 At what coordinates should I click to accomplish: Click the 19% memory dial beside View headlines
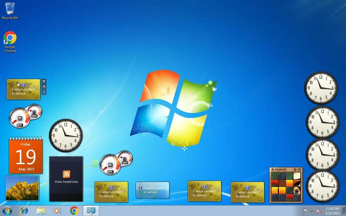125,158
